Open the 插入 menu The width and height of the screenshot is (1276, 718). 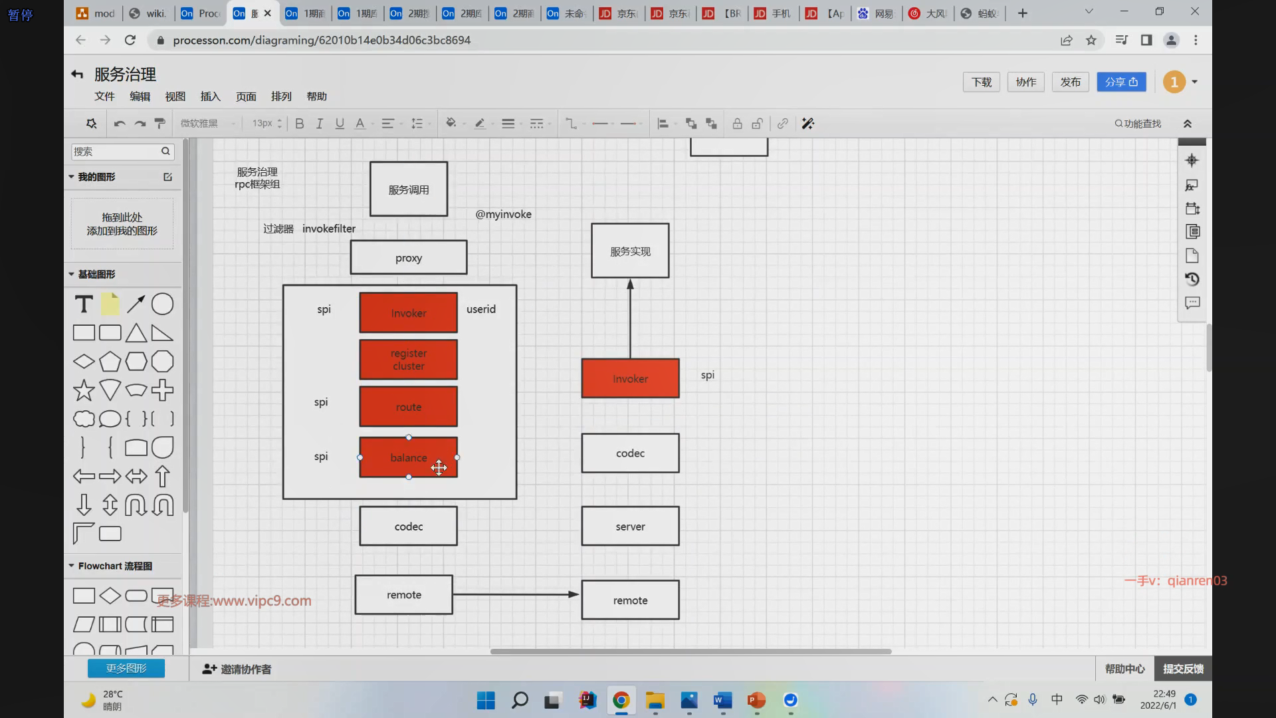point(210,96)
